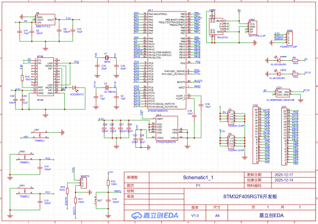Select capacitor C13 near SW1
318x224 pixels.
40,202
